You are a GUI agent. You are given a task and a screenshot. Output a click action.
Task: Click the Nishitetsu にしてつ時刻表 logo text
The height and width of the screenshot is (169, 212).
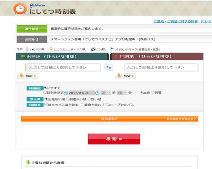[x=52, y=9]
